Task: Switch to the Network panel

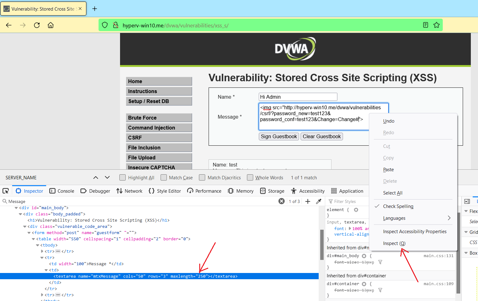Action: point(129,191)
